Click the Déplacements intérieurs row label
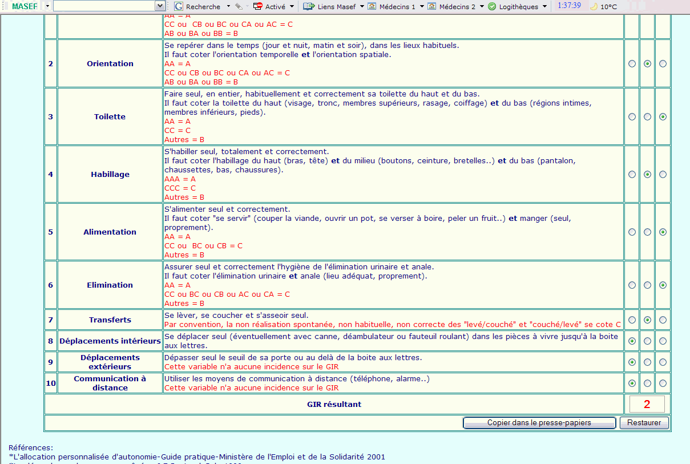 pos(110,341)
